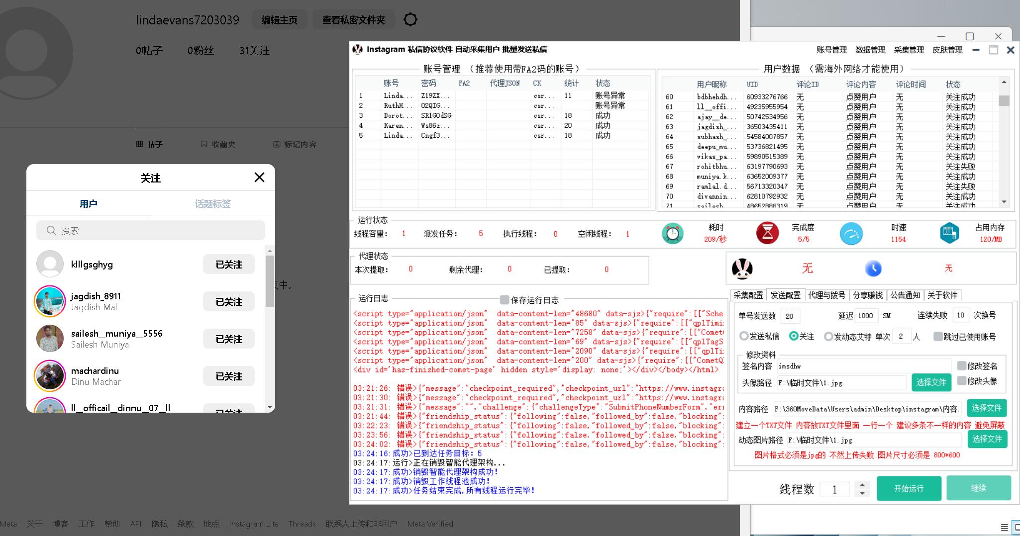Click the down arrow of the following list scrollbar
The image size is (1020, 536).
[x=270, y=407]
